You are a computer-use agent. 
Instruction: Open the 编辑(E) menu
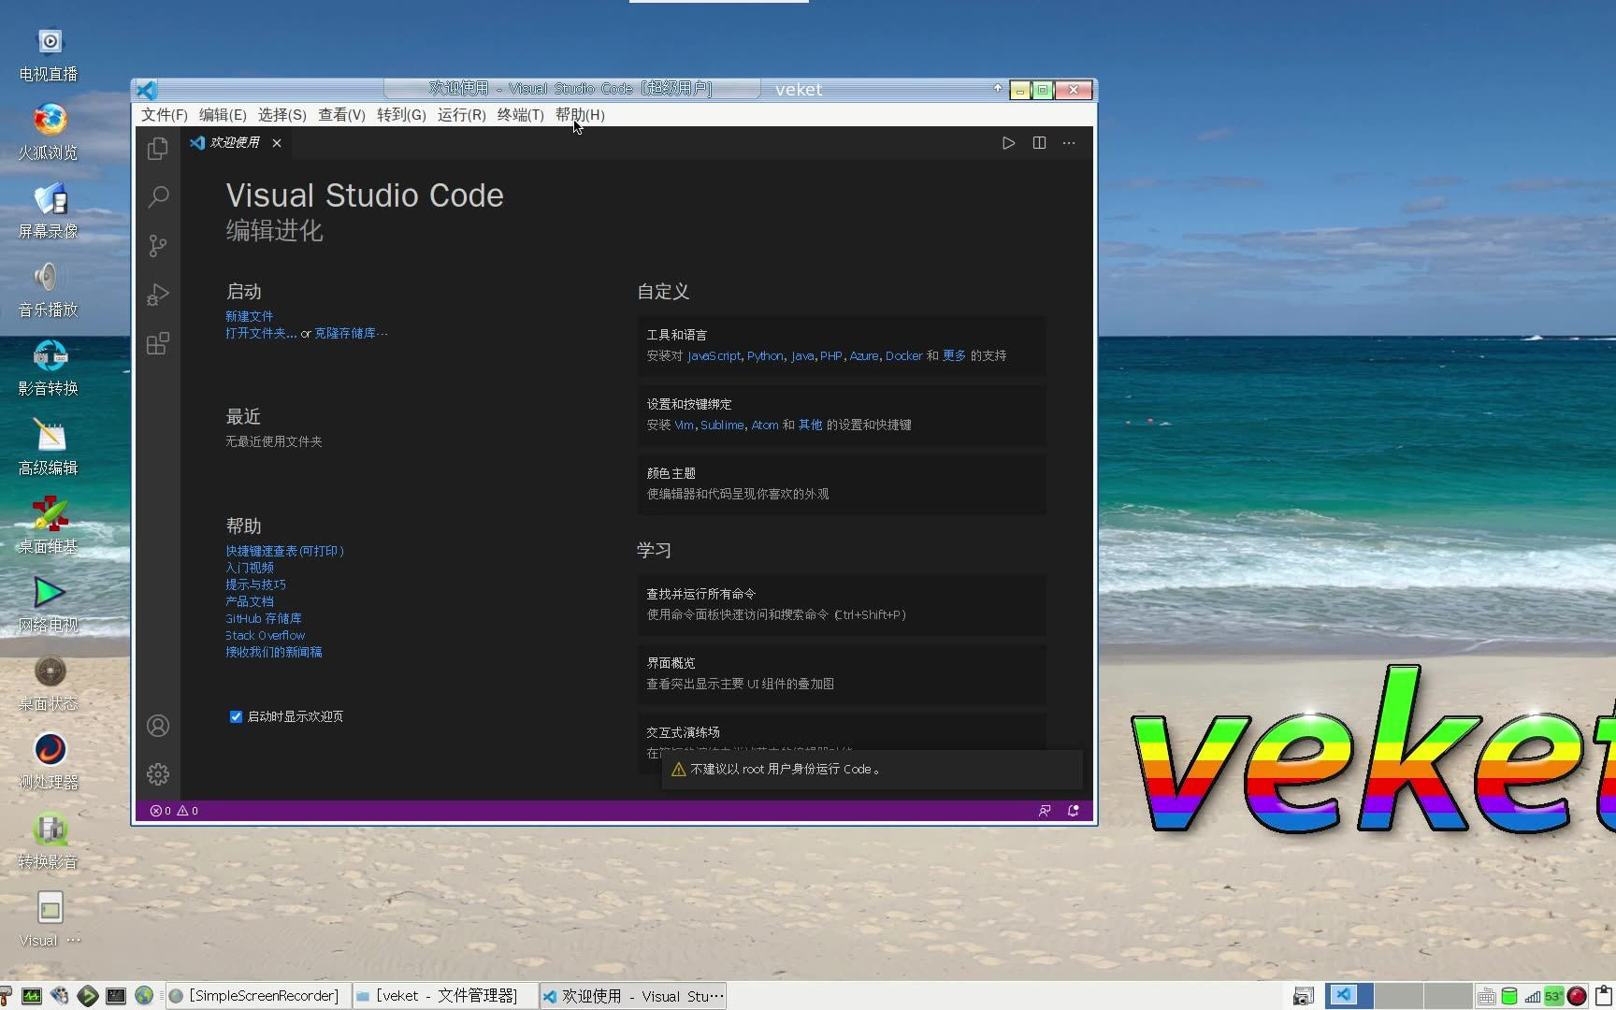coord(223,115)
